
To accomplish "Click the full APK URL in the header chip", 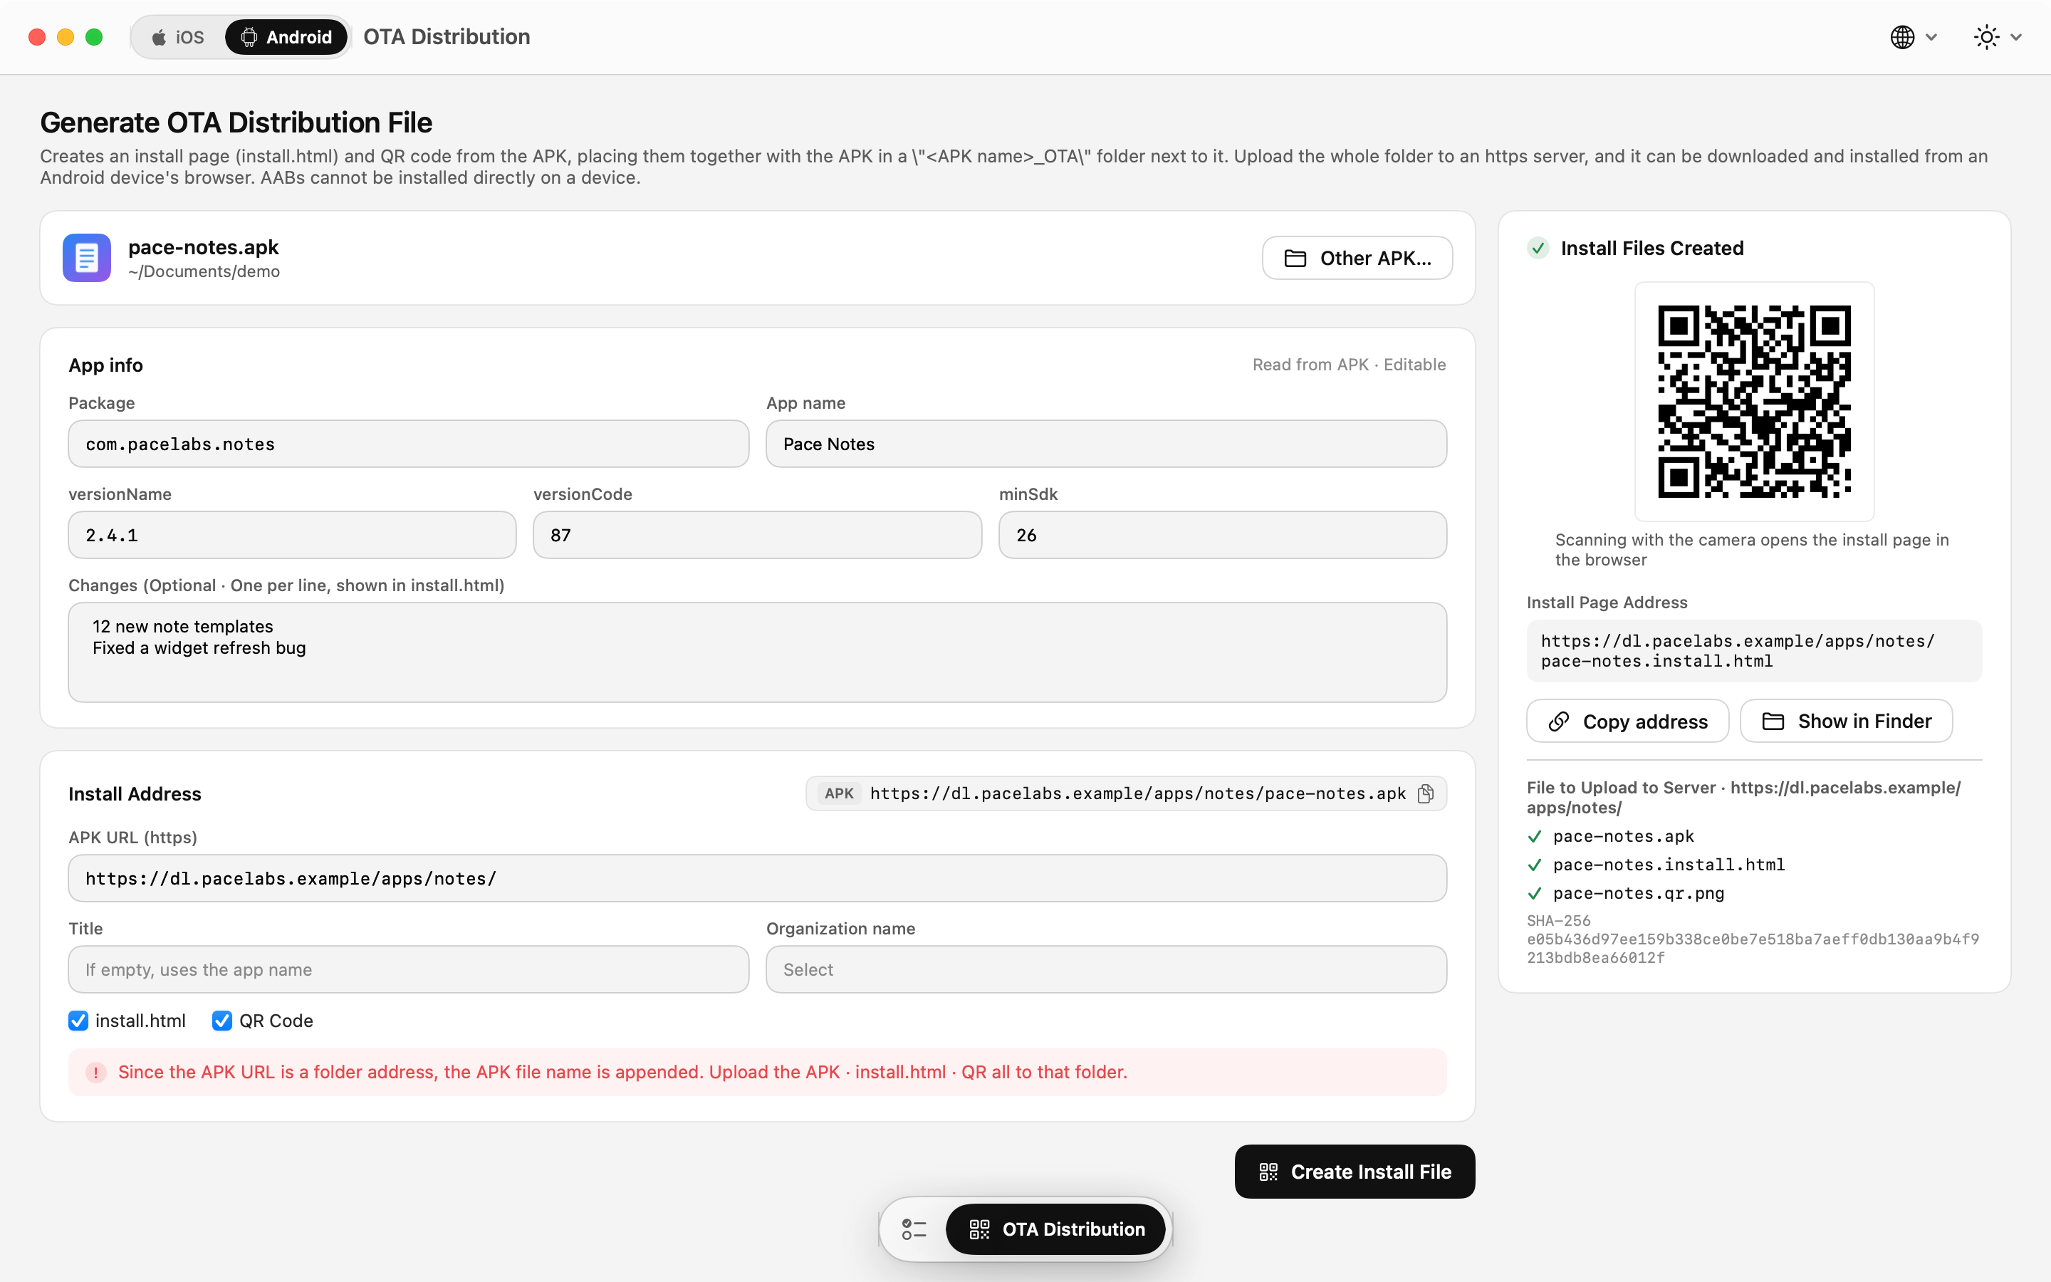I will tap(1138, 793).
